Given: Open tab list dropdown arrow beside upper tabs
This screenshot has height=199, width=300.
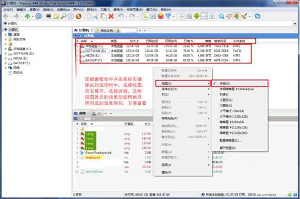Looking at the screenshot, I should point(145,31).
